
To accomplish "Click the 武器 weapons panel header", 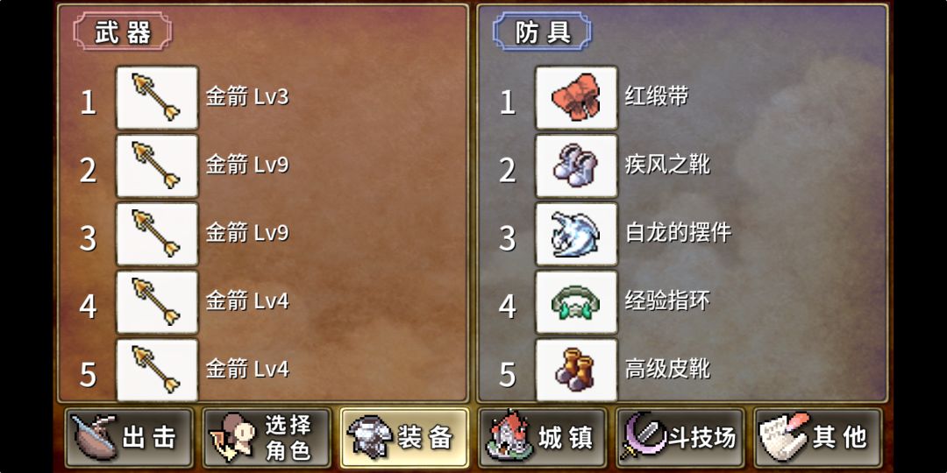I will [x=123, y=31].
